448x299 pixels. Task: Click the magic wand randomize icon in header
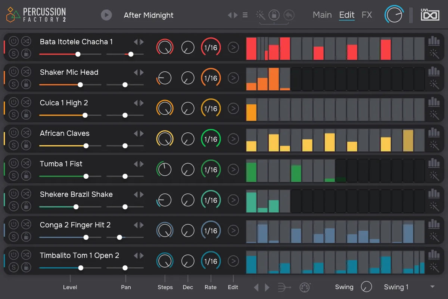260,15
